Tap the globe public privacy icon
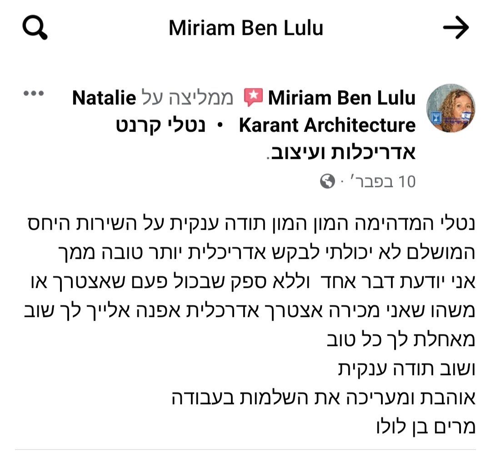The image size is (491, 456). pyautogui.click(x=327, y=182)
